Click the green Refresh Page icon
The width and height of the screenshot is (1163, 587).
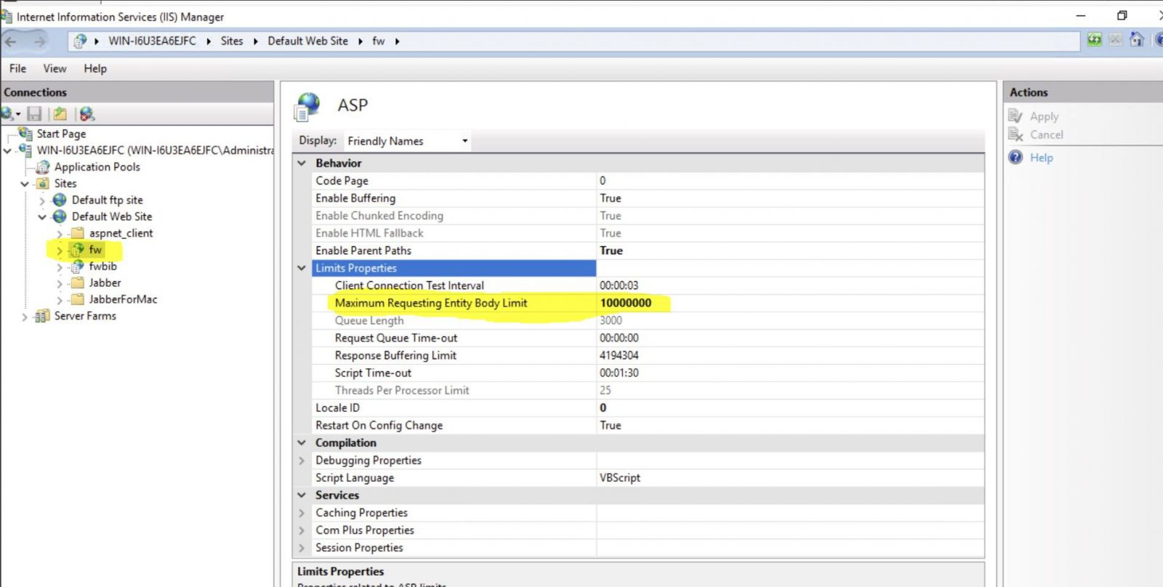1094,40
